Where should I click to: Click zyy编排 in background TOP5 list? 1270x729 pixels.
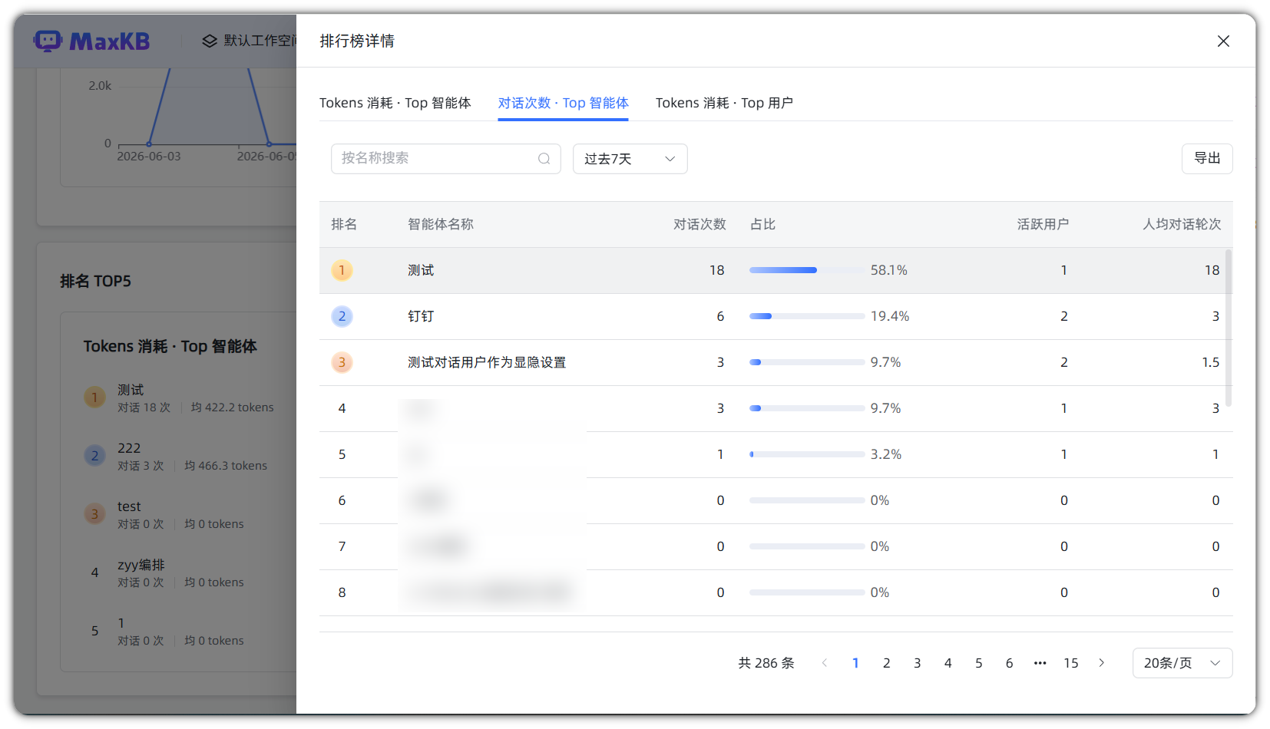pos(141,565)
